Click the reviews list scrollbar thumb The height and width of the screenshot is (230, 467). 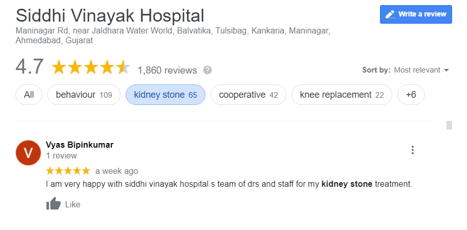coord(449,125)
